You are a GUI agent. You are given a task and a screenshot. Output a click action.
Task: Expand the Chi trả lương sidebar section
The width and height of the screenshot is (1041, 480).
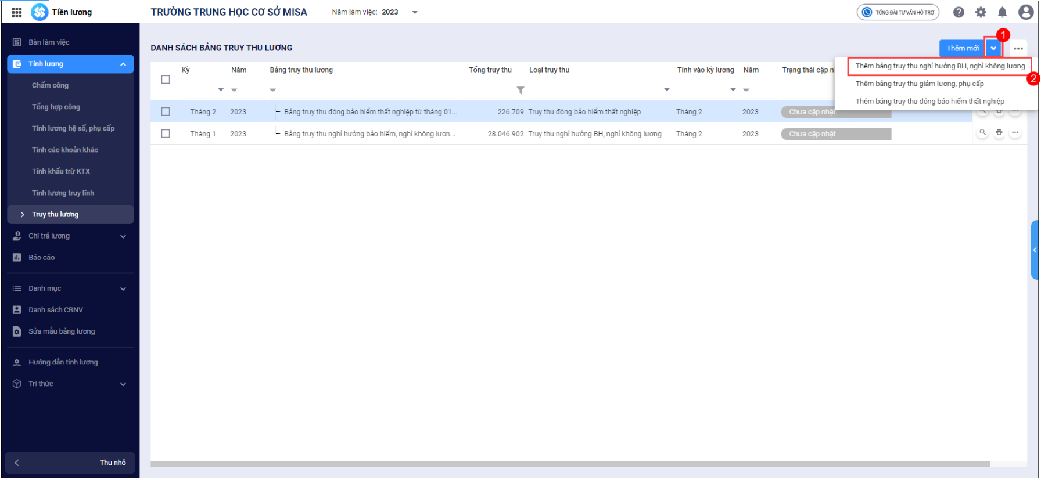[123, 236]
